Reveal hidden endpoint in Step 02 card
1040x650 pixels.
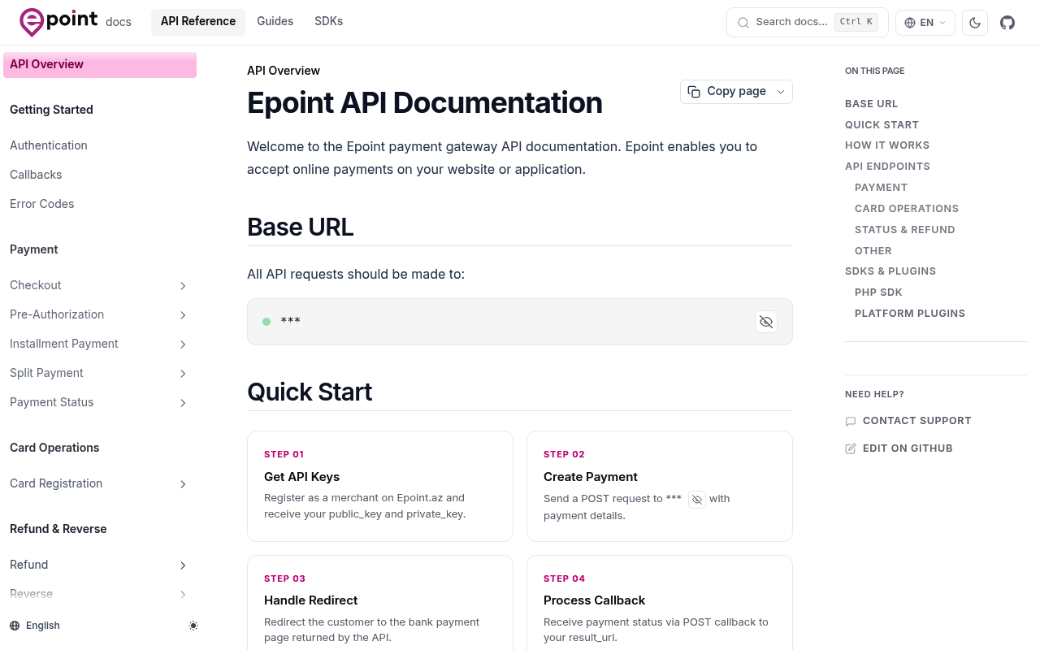(697, 500)
